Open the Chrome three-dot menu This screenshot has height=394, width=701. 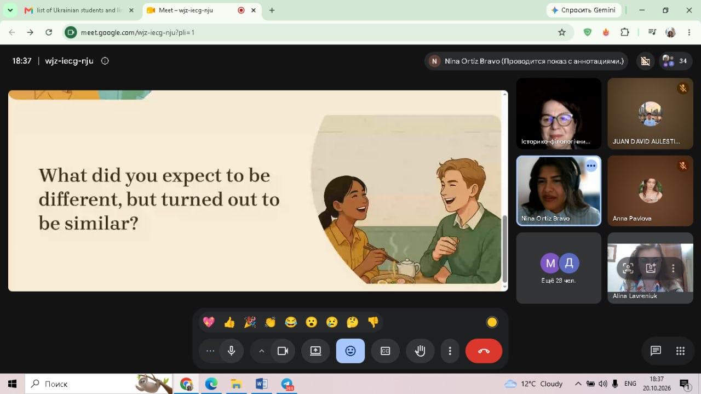(x=688, y=32)
